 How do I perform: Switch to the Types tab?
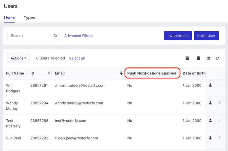29,18
